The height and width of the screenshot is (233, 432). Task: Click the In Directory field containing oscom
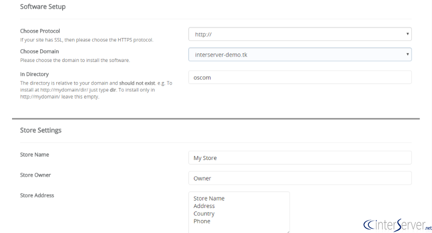click(x=300, y=77)
